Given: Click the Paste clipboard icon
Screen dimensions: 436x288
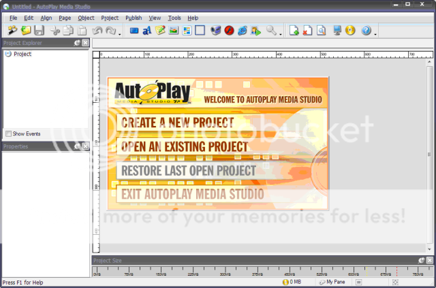Looking at the screenshot, I should [82, 31].
